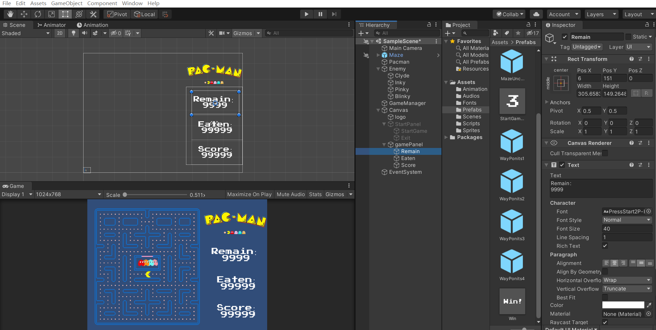The width and height of the screenshot is (656, 330).
Task: Uncheck the Rich Text checkbox
Action: 605,246
